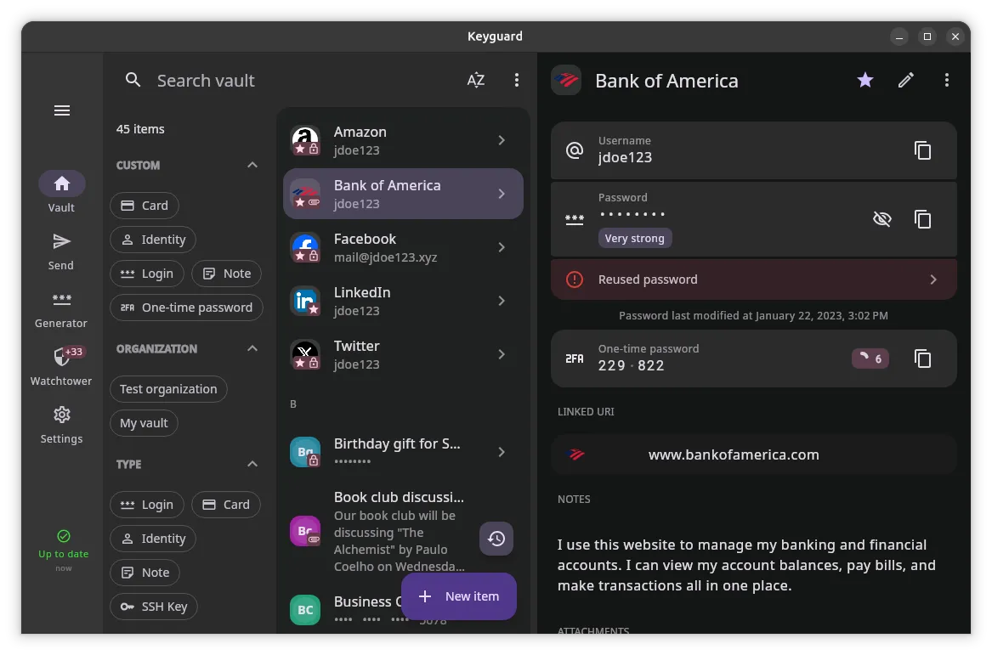Focus the Search vault field

tap(206, 81)
